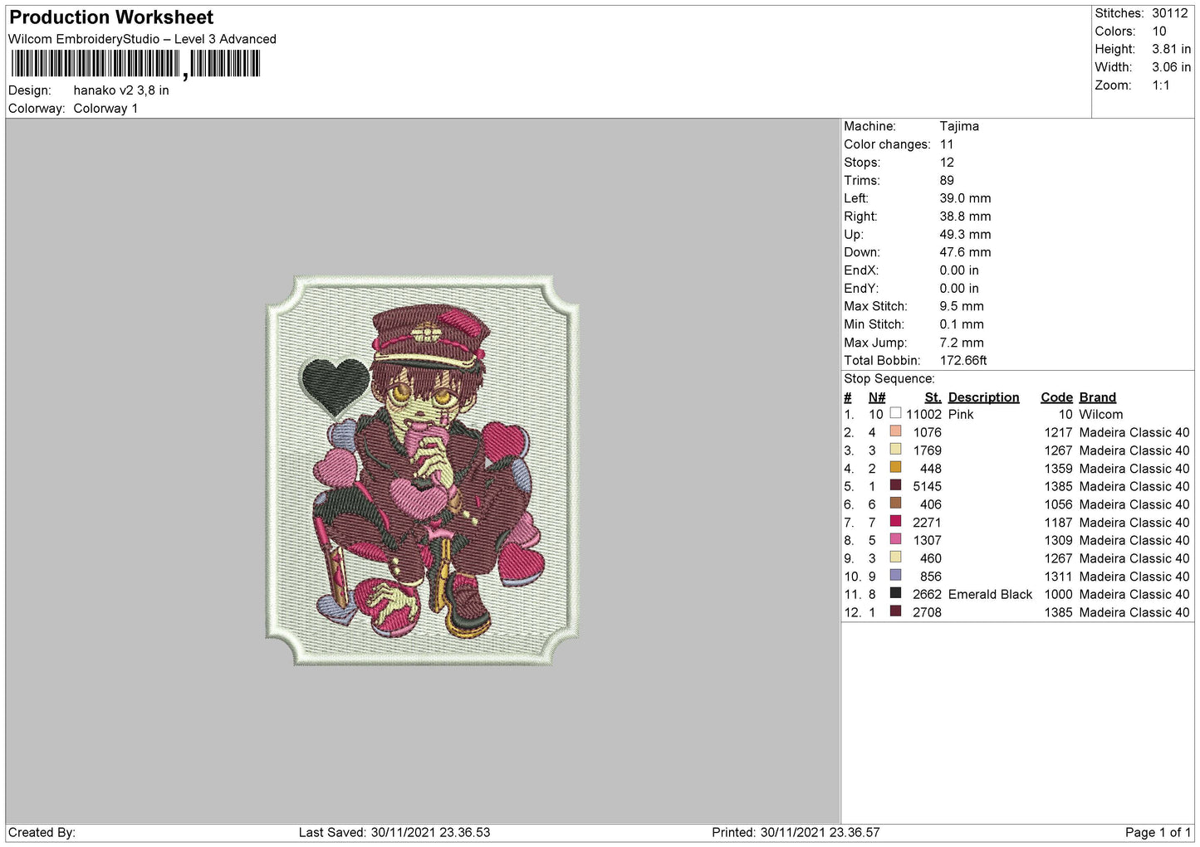Click stitch count 5145
Image resolution: width=1200 pixels, height=847 pixels.
pos(927,487)
